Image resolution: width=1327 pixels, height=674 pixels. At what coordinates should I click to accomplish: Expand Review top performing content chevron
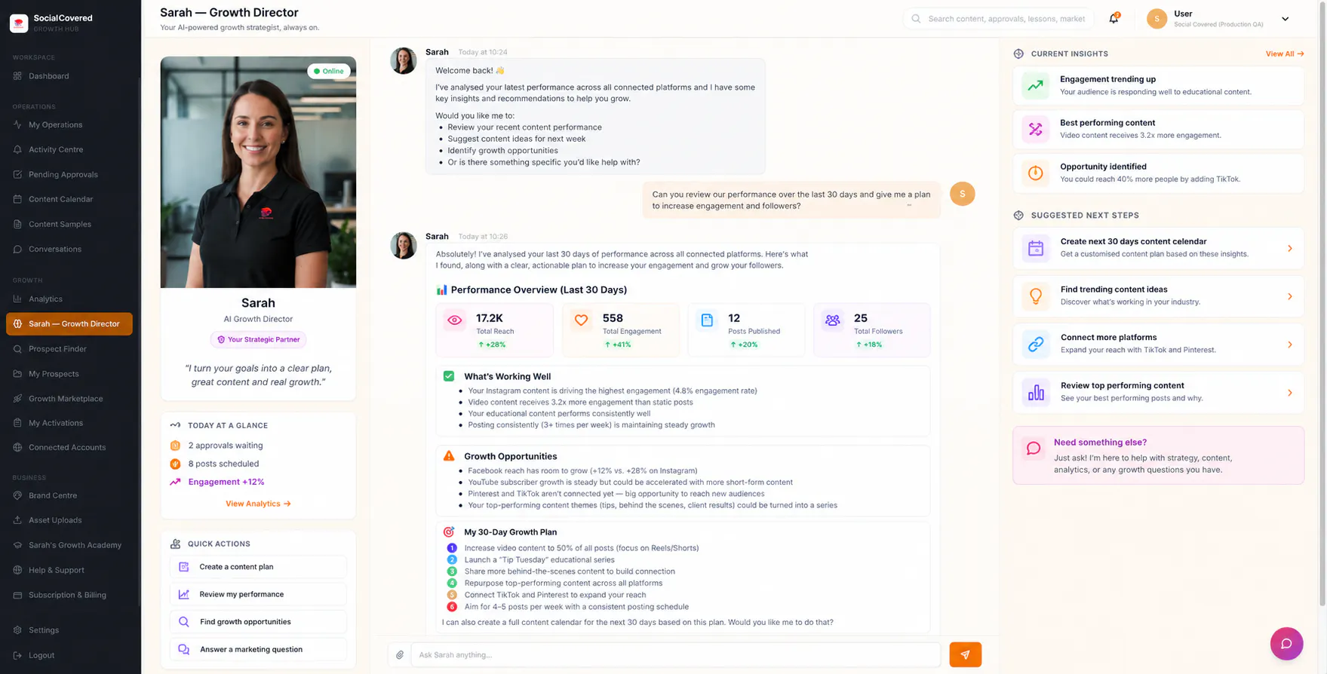1289,392
